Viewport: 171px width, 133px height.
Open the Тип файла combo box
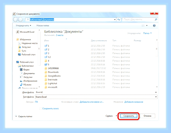point(96,97)
